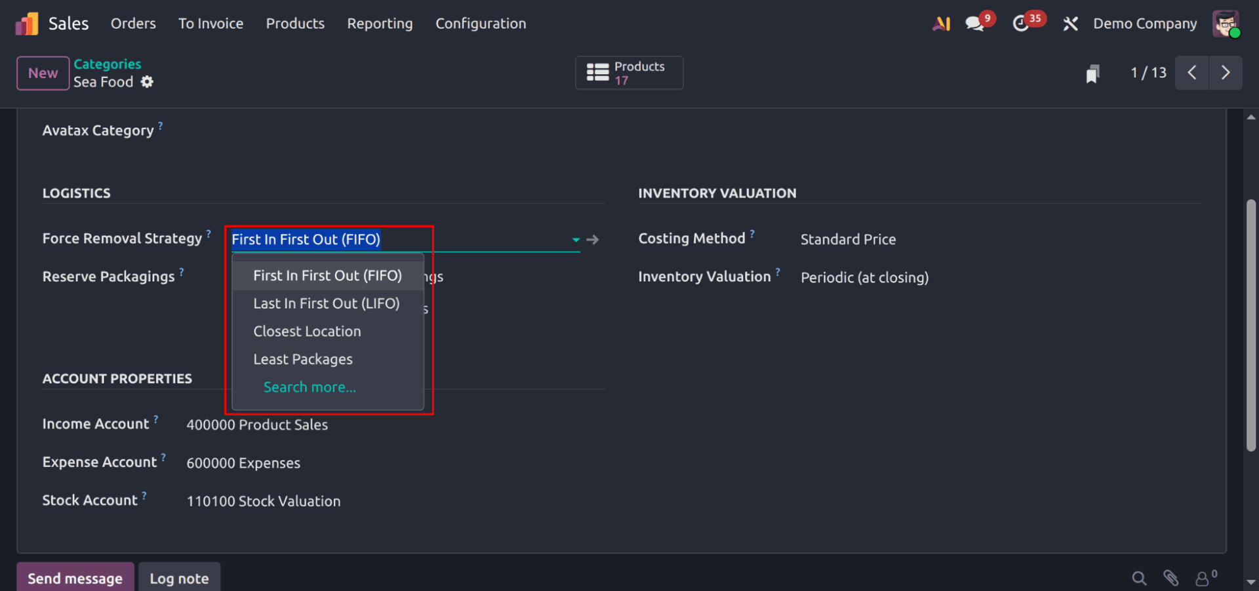The image size is (1259, 591).
Task: Open the messages chat icon
Action: 974,24
